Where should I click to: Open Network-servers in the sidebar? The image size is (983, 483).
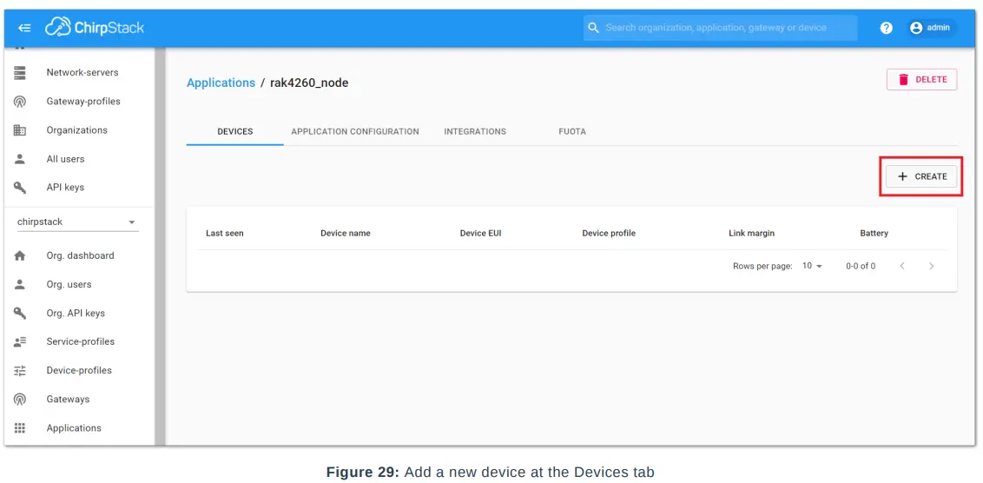(x=79, y=72)
